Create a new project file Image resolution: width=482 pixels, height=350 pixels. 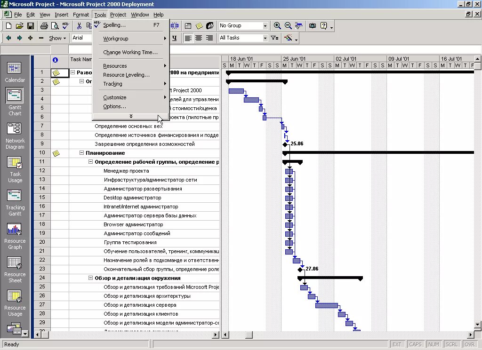(x=8, y=26)
